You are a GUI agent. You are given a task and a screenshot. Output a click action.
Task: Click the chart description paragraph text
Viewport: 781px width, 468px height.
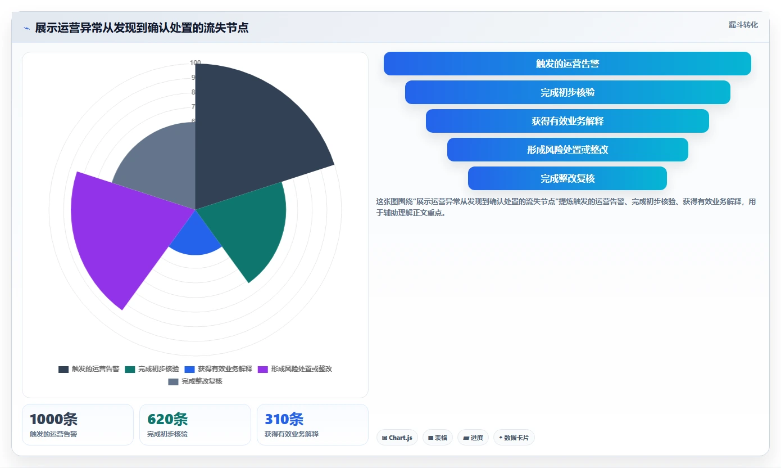566,207
